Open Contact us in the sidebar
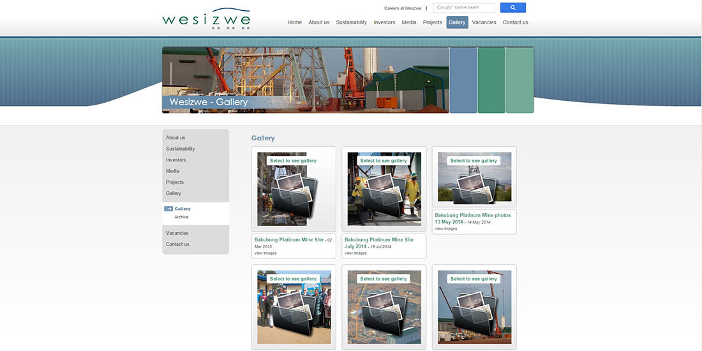Viewport: 702px width, 351px height. tap(178, 244)
